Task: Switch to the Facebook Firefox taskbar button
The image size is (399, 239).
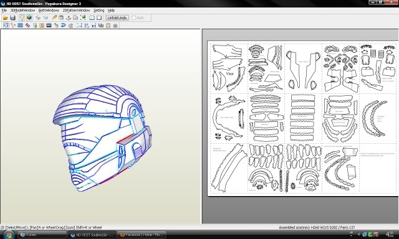Action: pyautogui.click(x=142, y=235)
